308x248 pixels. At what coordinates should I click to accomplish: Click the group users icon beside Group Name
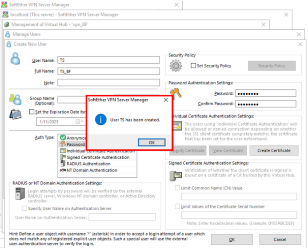click(x=15, y=99)
